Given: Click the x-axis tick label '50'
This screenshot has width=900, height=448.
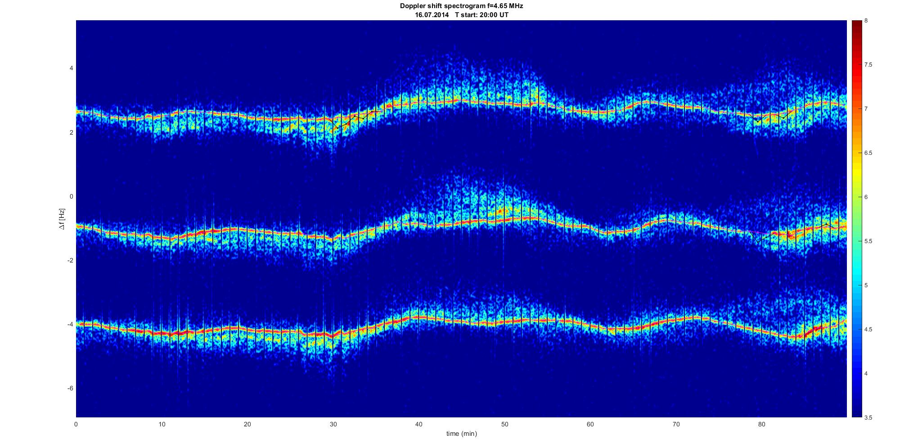Looking at the screenshot, I should coord(504,424).
